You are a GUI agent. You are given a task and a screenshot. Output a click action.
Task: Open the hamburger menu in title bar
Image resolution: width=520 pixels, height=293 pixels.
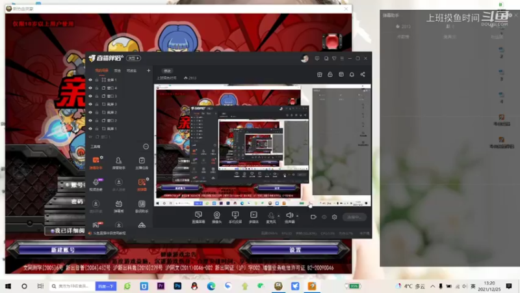coord(342,59)
